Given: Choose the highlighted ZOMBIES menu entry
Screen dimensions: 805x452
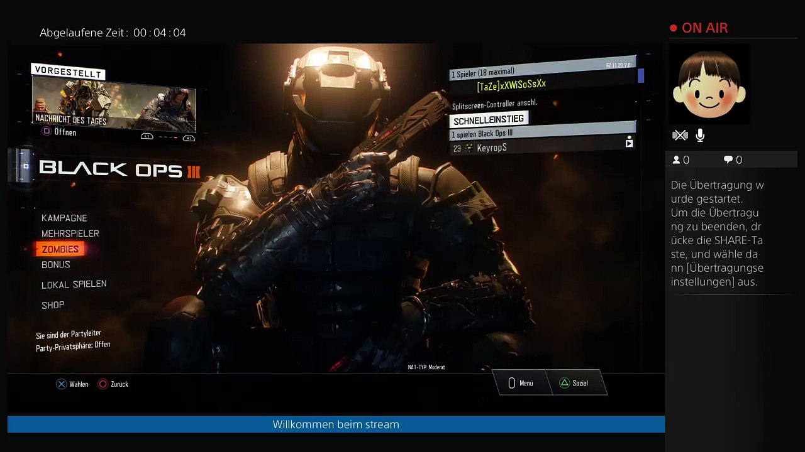Looking at the screenshot, I should pyautogui.click(x=60, y=249).
